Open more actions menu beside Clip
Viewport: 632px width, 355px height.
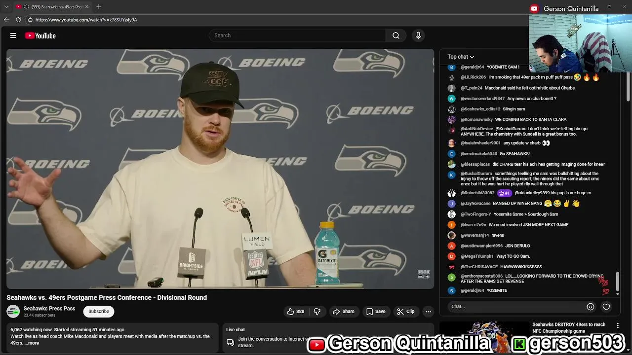[x=428, y=312]
